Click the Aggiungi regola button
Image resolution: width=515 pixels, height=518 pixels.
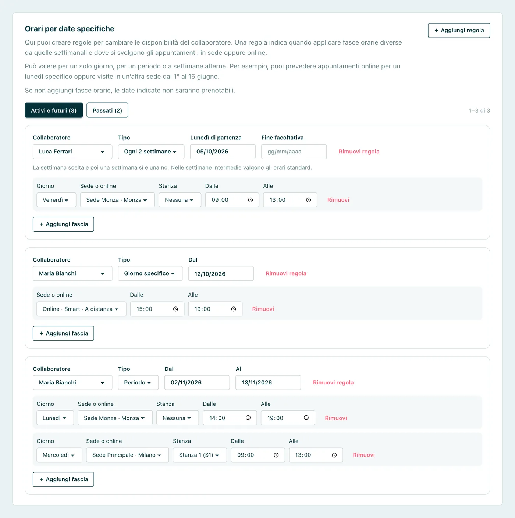[459, 30]
